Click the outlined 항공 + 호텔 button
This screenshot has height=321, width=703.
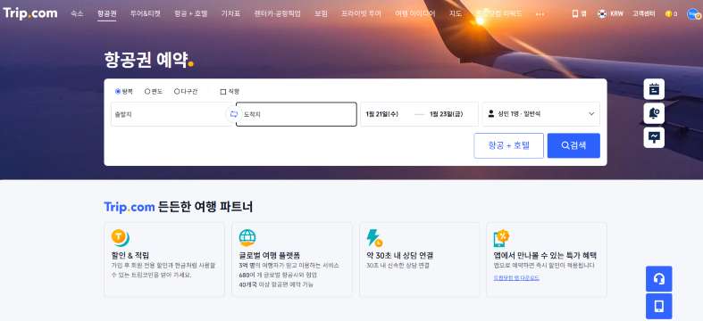pyautogui.click(x=508, y=145)
